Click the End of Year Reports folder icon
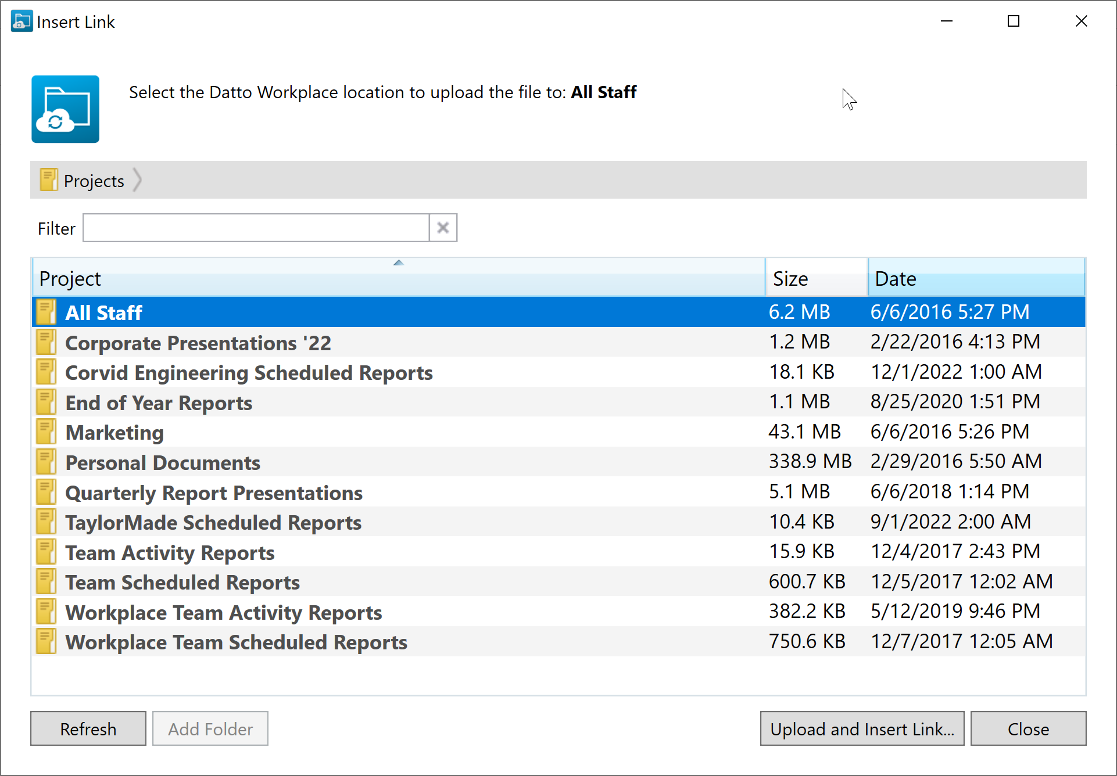The image size is (1117, 776). tap(46, 403)
